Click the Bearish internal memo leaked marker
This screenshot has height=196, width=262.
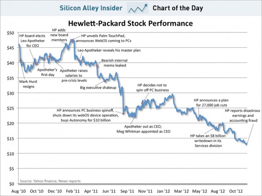click(97, 66)
